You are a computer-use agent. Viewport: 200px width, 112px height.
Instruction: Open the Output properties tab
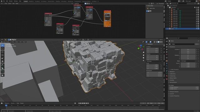[x=167, y=47]
